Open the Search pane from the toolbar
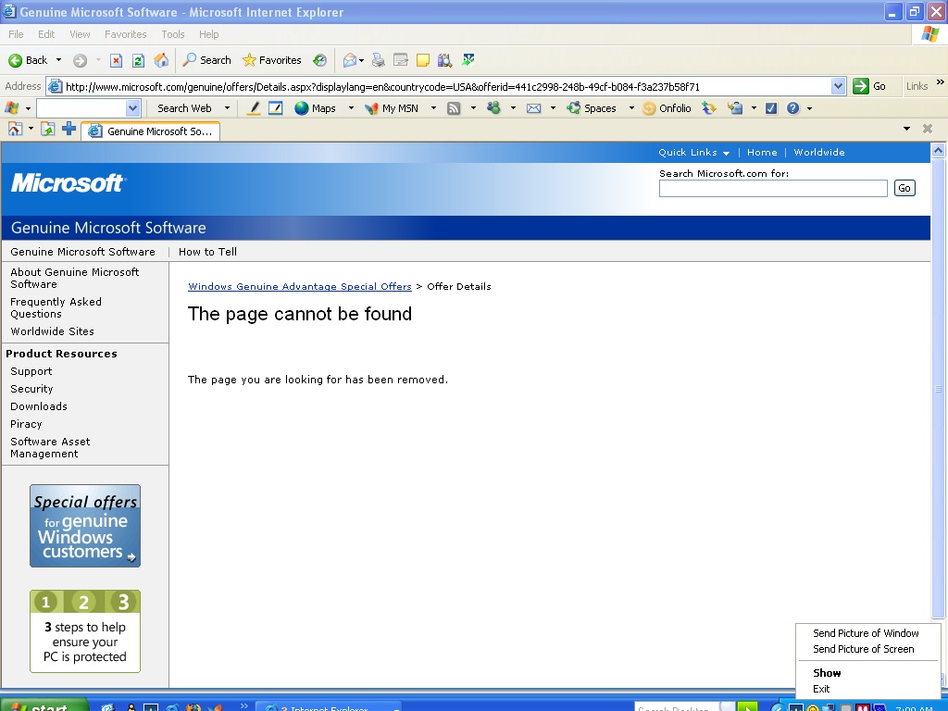948x711 pixels. [206, 60]
